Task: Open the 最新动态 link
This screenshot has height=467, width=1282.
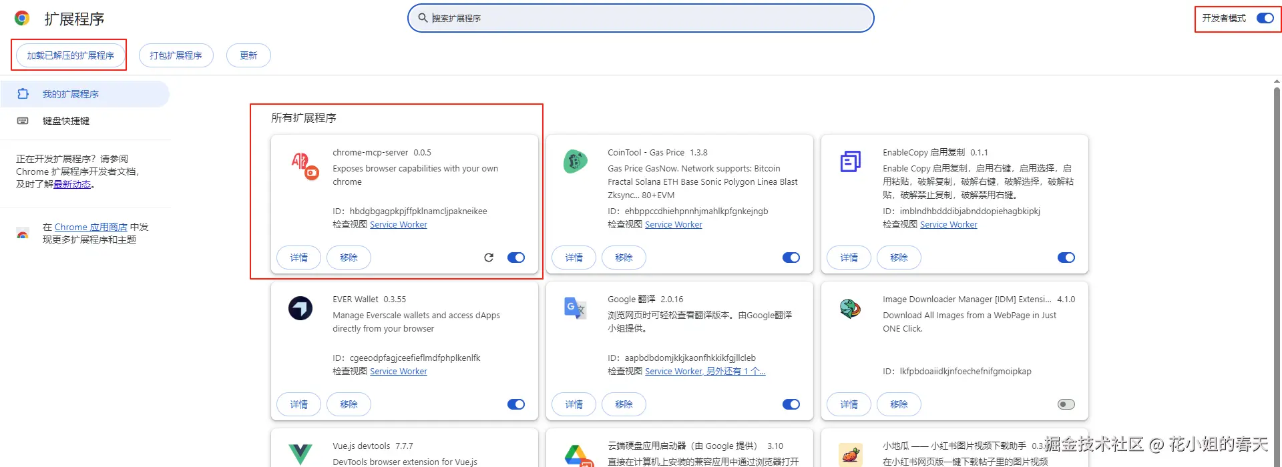Action: [x=72, y=184]
